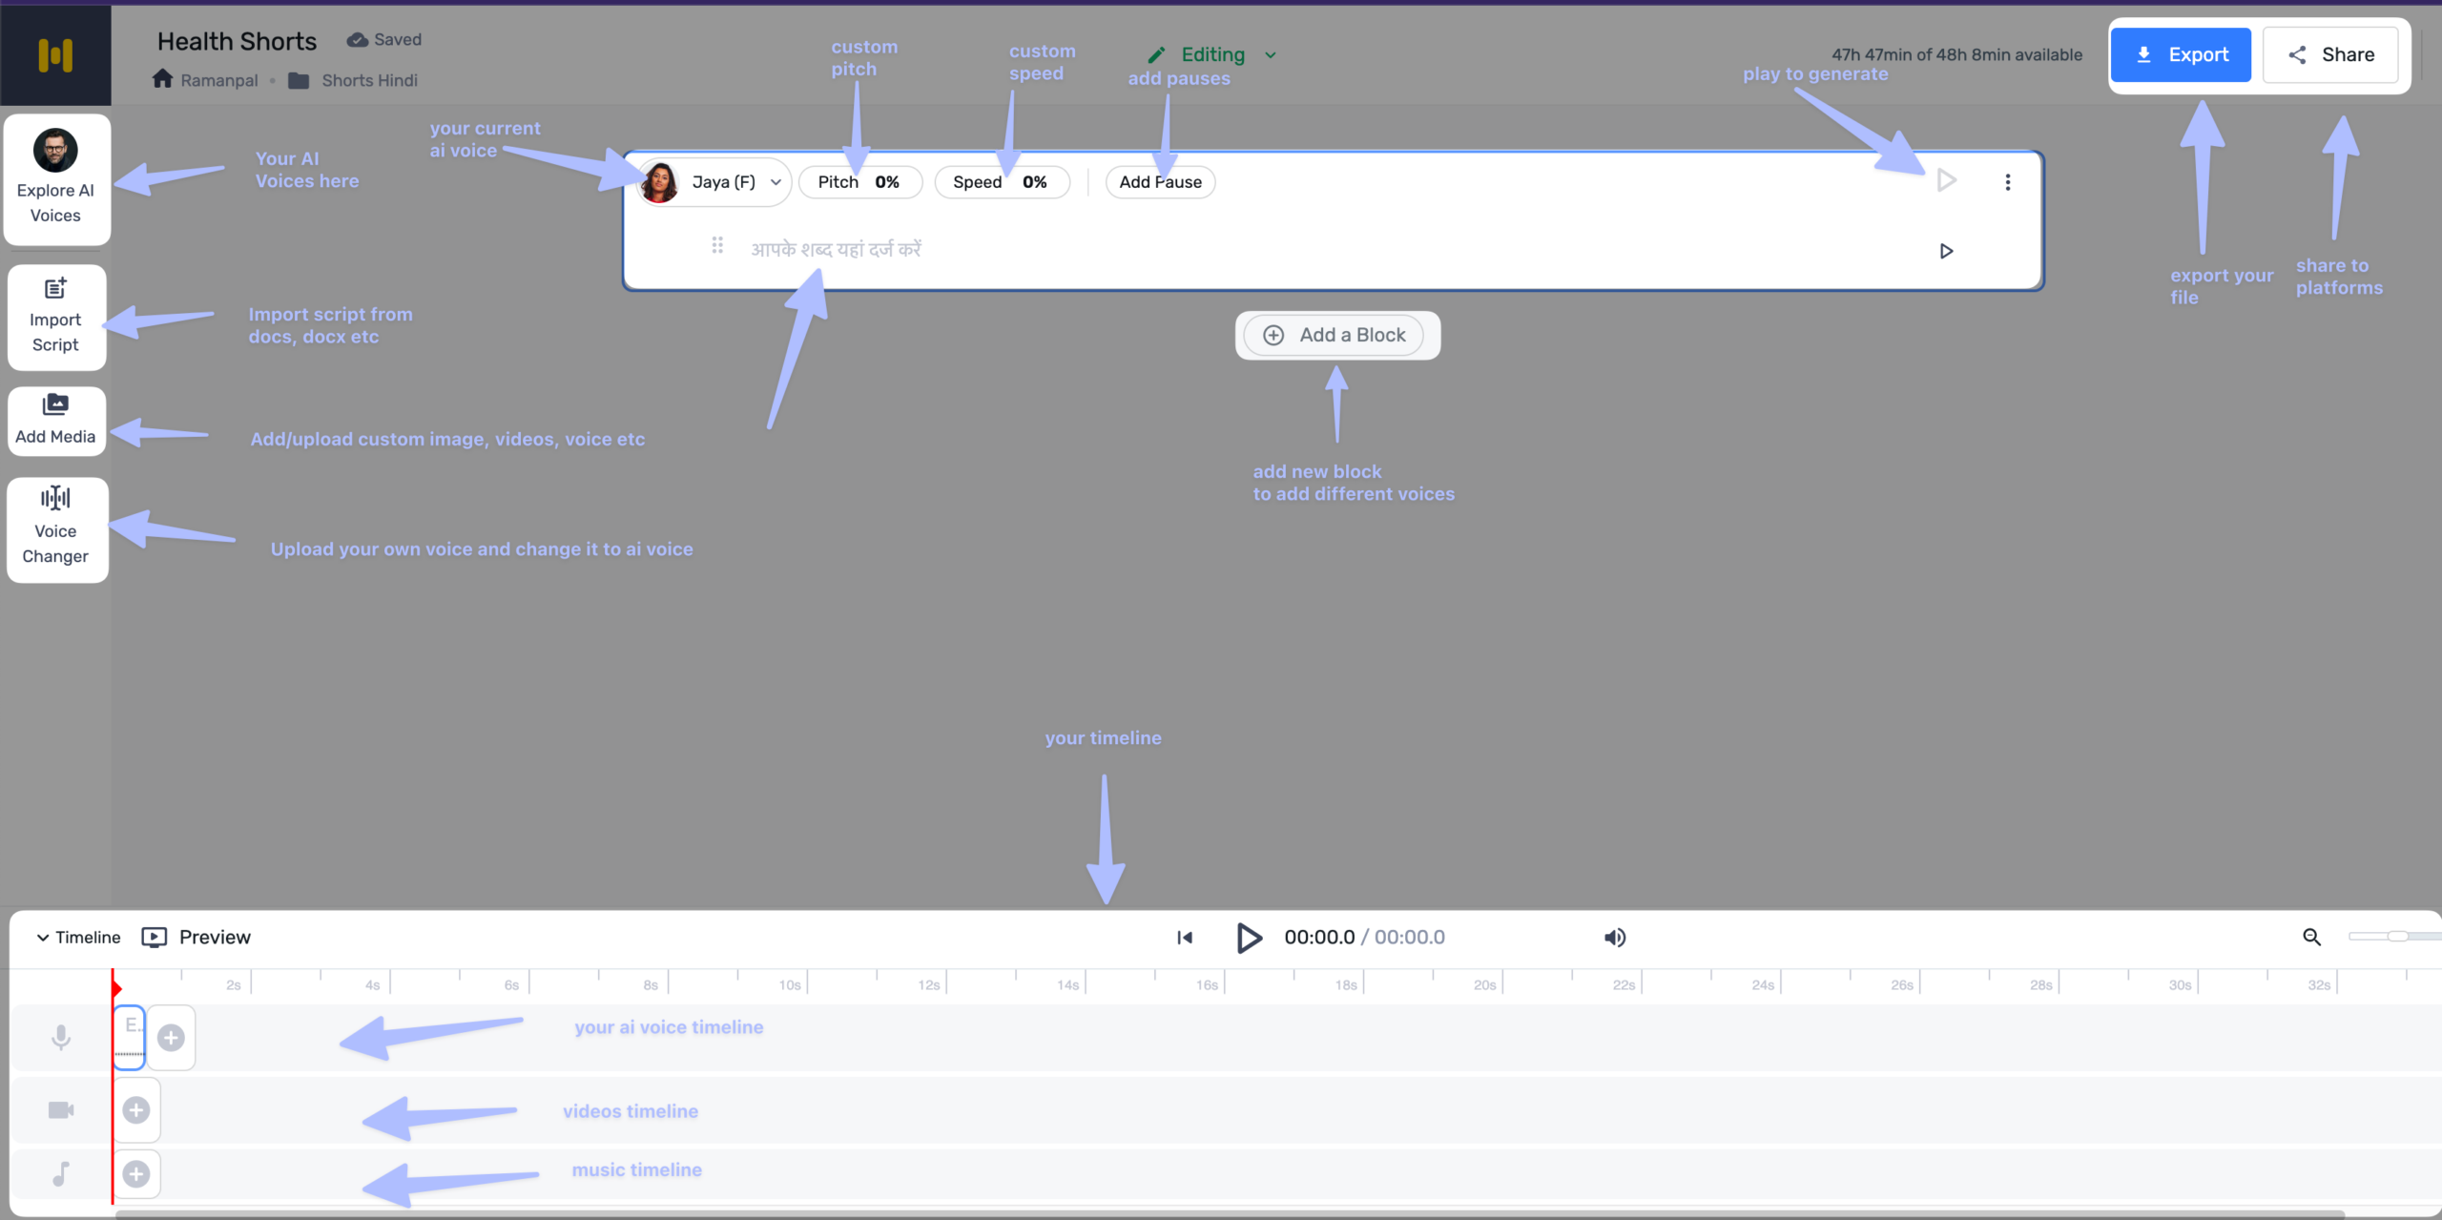Open Explore AI Voices panel
The image size is (2442, 1220).
55,178
